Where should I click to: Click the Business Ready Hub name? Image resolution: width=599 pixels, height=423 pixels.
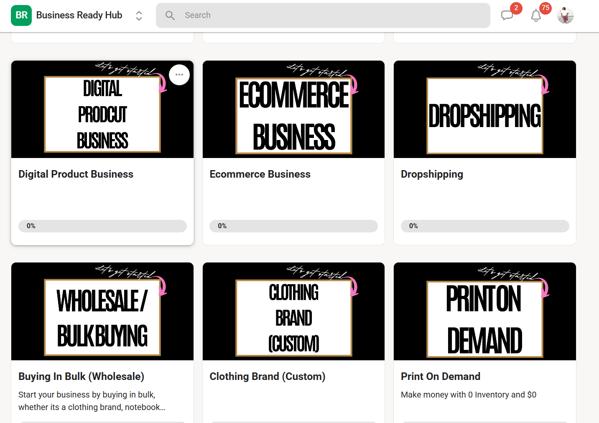tap(79, 15)
